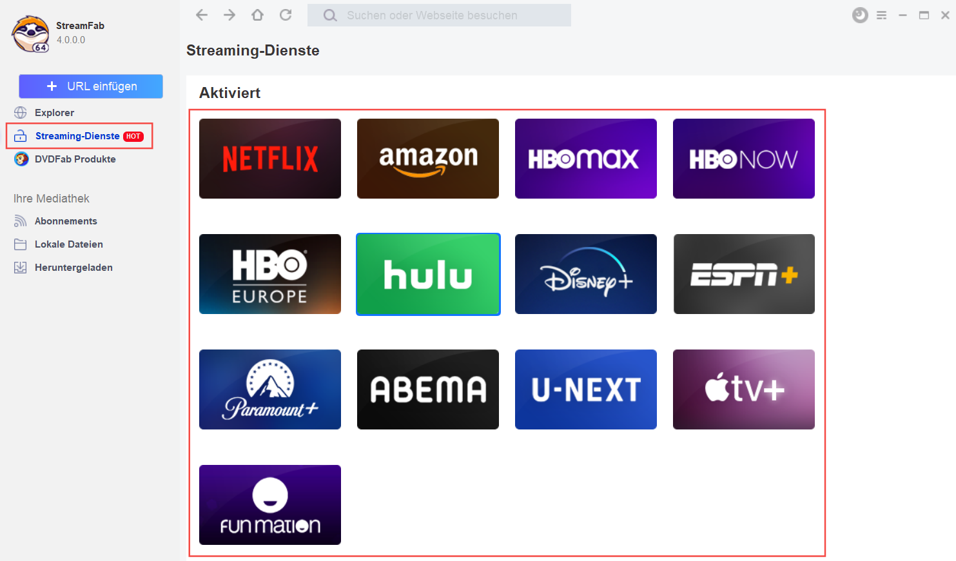Click the DVDFab Produkte icon

coord(21,159)
